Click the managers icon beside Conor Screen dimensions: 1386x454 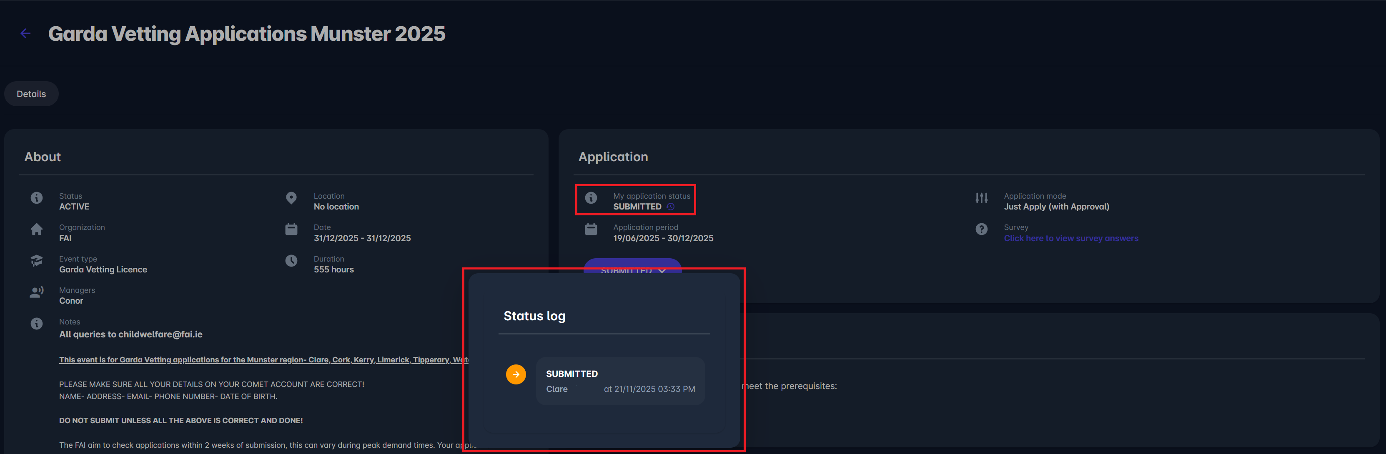(37, 292)
